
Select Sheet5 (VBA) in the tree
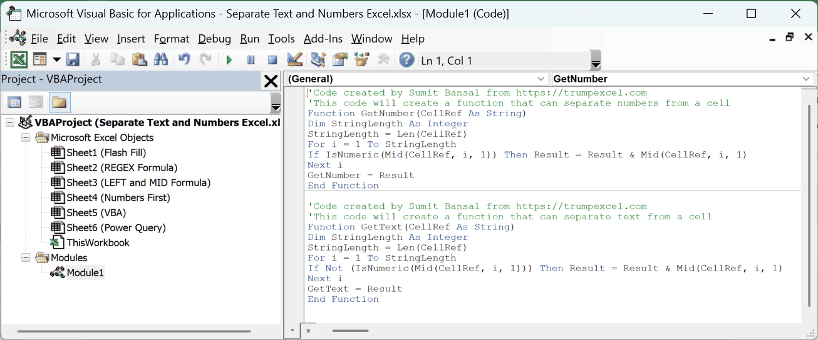coord(96,212)
